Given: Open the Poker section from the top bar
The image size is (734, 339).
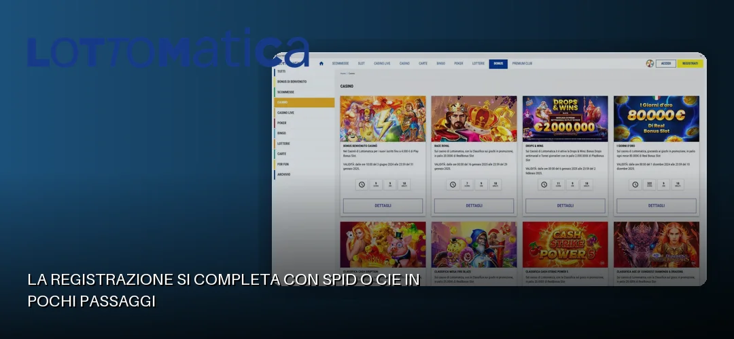Looking at the screenshot, I should [x=458, y=64].
